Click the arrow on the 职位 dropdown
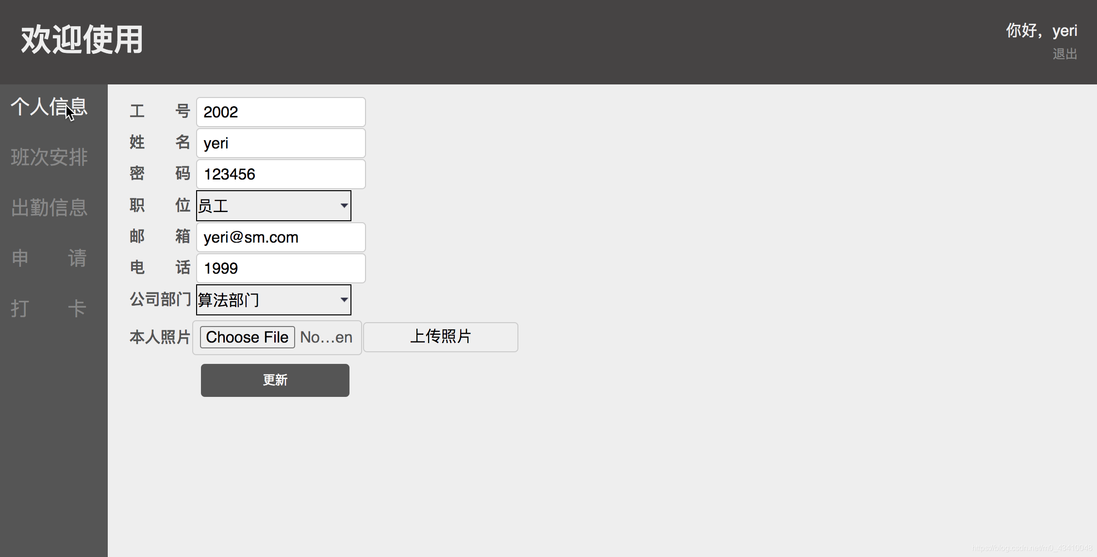Screen dimensions: 1097x557 click(x=344, y=206)
